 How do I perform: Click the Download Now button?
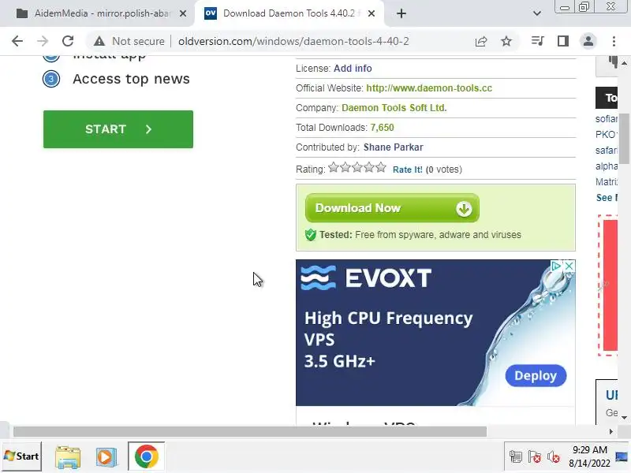pos(392,208)
